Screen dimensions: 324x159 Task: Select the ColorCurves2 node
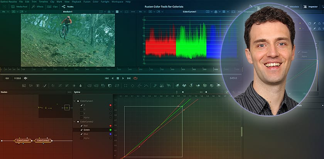[x=43, y=140]
